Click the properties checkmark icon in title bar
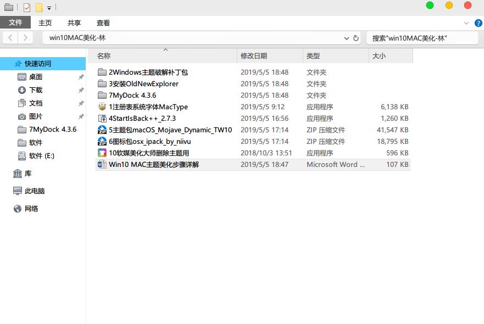The height and width of the screenshot is (324, 484). click(27, 7)
